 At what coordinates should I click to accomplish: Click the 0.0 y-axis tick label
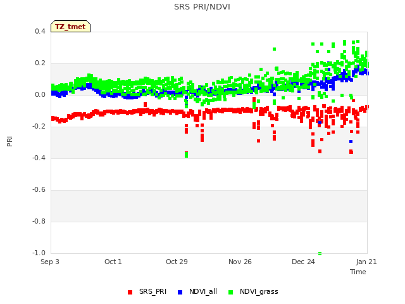40,94
